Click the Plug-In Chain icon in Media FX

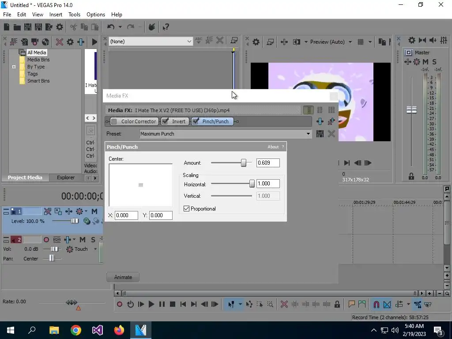pos(320,121)
